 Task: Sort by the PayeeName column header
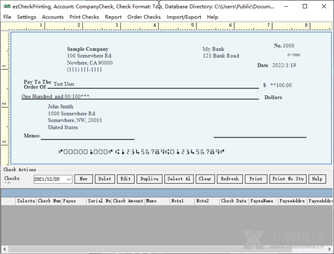pyautogui.click(x=263, y=201)
